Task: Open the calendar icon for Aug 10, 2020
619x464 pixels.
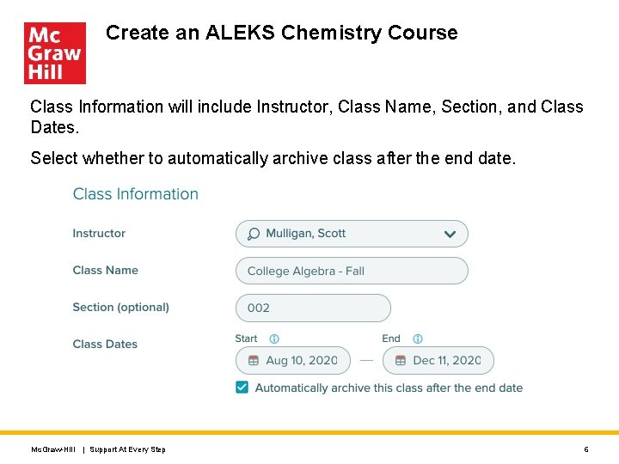Action: pyautogui.click(x=253, y=361)
